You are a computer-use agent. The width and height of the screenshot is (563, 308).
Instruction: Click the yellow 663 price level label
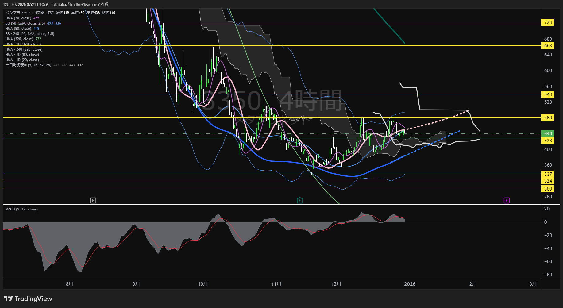point(548,46)
